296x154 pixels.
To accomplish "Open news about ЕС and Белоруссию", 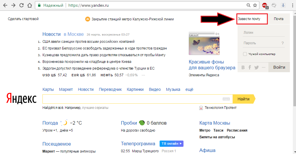I will [105, 48].
